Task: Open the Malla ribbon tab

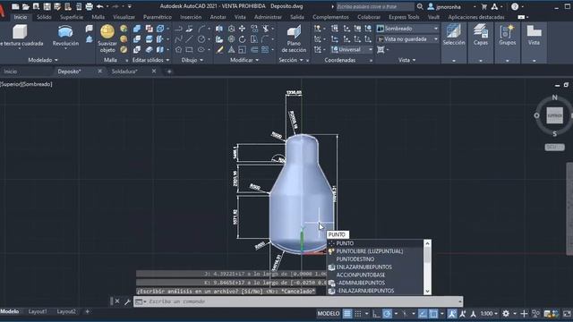Action: pos(98,17)
